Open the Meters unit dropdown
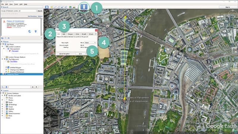 tap(90, 43)
